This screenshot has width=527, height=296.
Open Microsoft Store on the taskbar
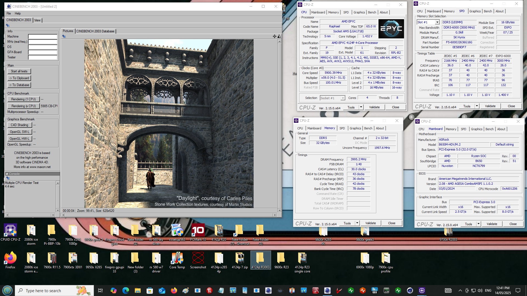[x=150, y=291]
